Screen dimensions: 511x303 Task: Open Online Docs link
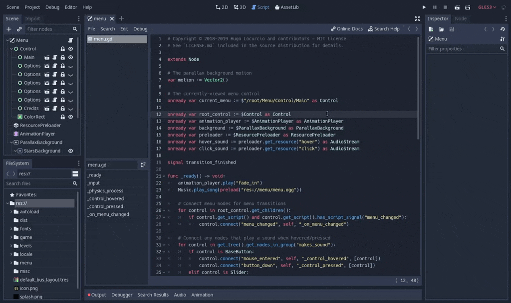346,29
